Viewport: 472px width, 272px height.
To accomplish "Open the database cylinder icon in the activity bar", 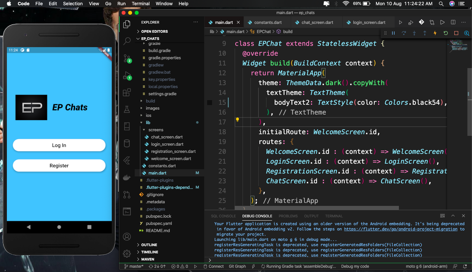I will coord(127,144).
